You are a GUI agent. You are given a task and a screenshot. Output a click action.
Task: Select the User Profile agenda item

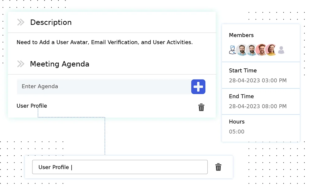tap(32, 106)
